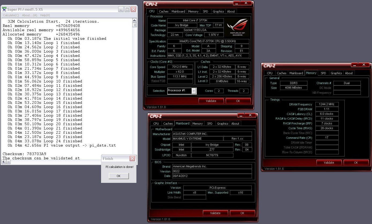The width and height of the screenshot is (372, 224).
Task: Click the processor name "Intel Core i7 3770K"
Action: (x=195, y=21)
